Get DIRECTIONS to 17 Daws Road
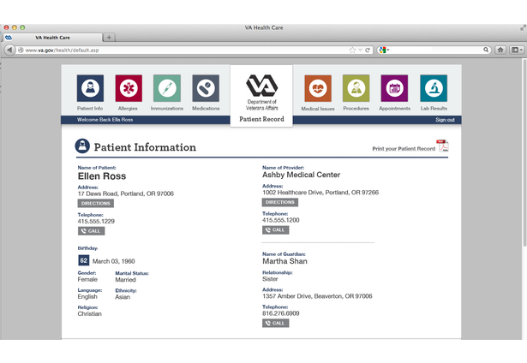 point(96,203)
